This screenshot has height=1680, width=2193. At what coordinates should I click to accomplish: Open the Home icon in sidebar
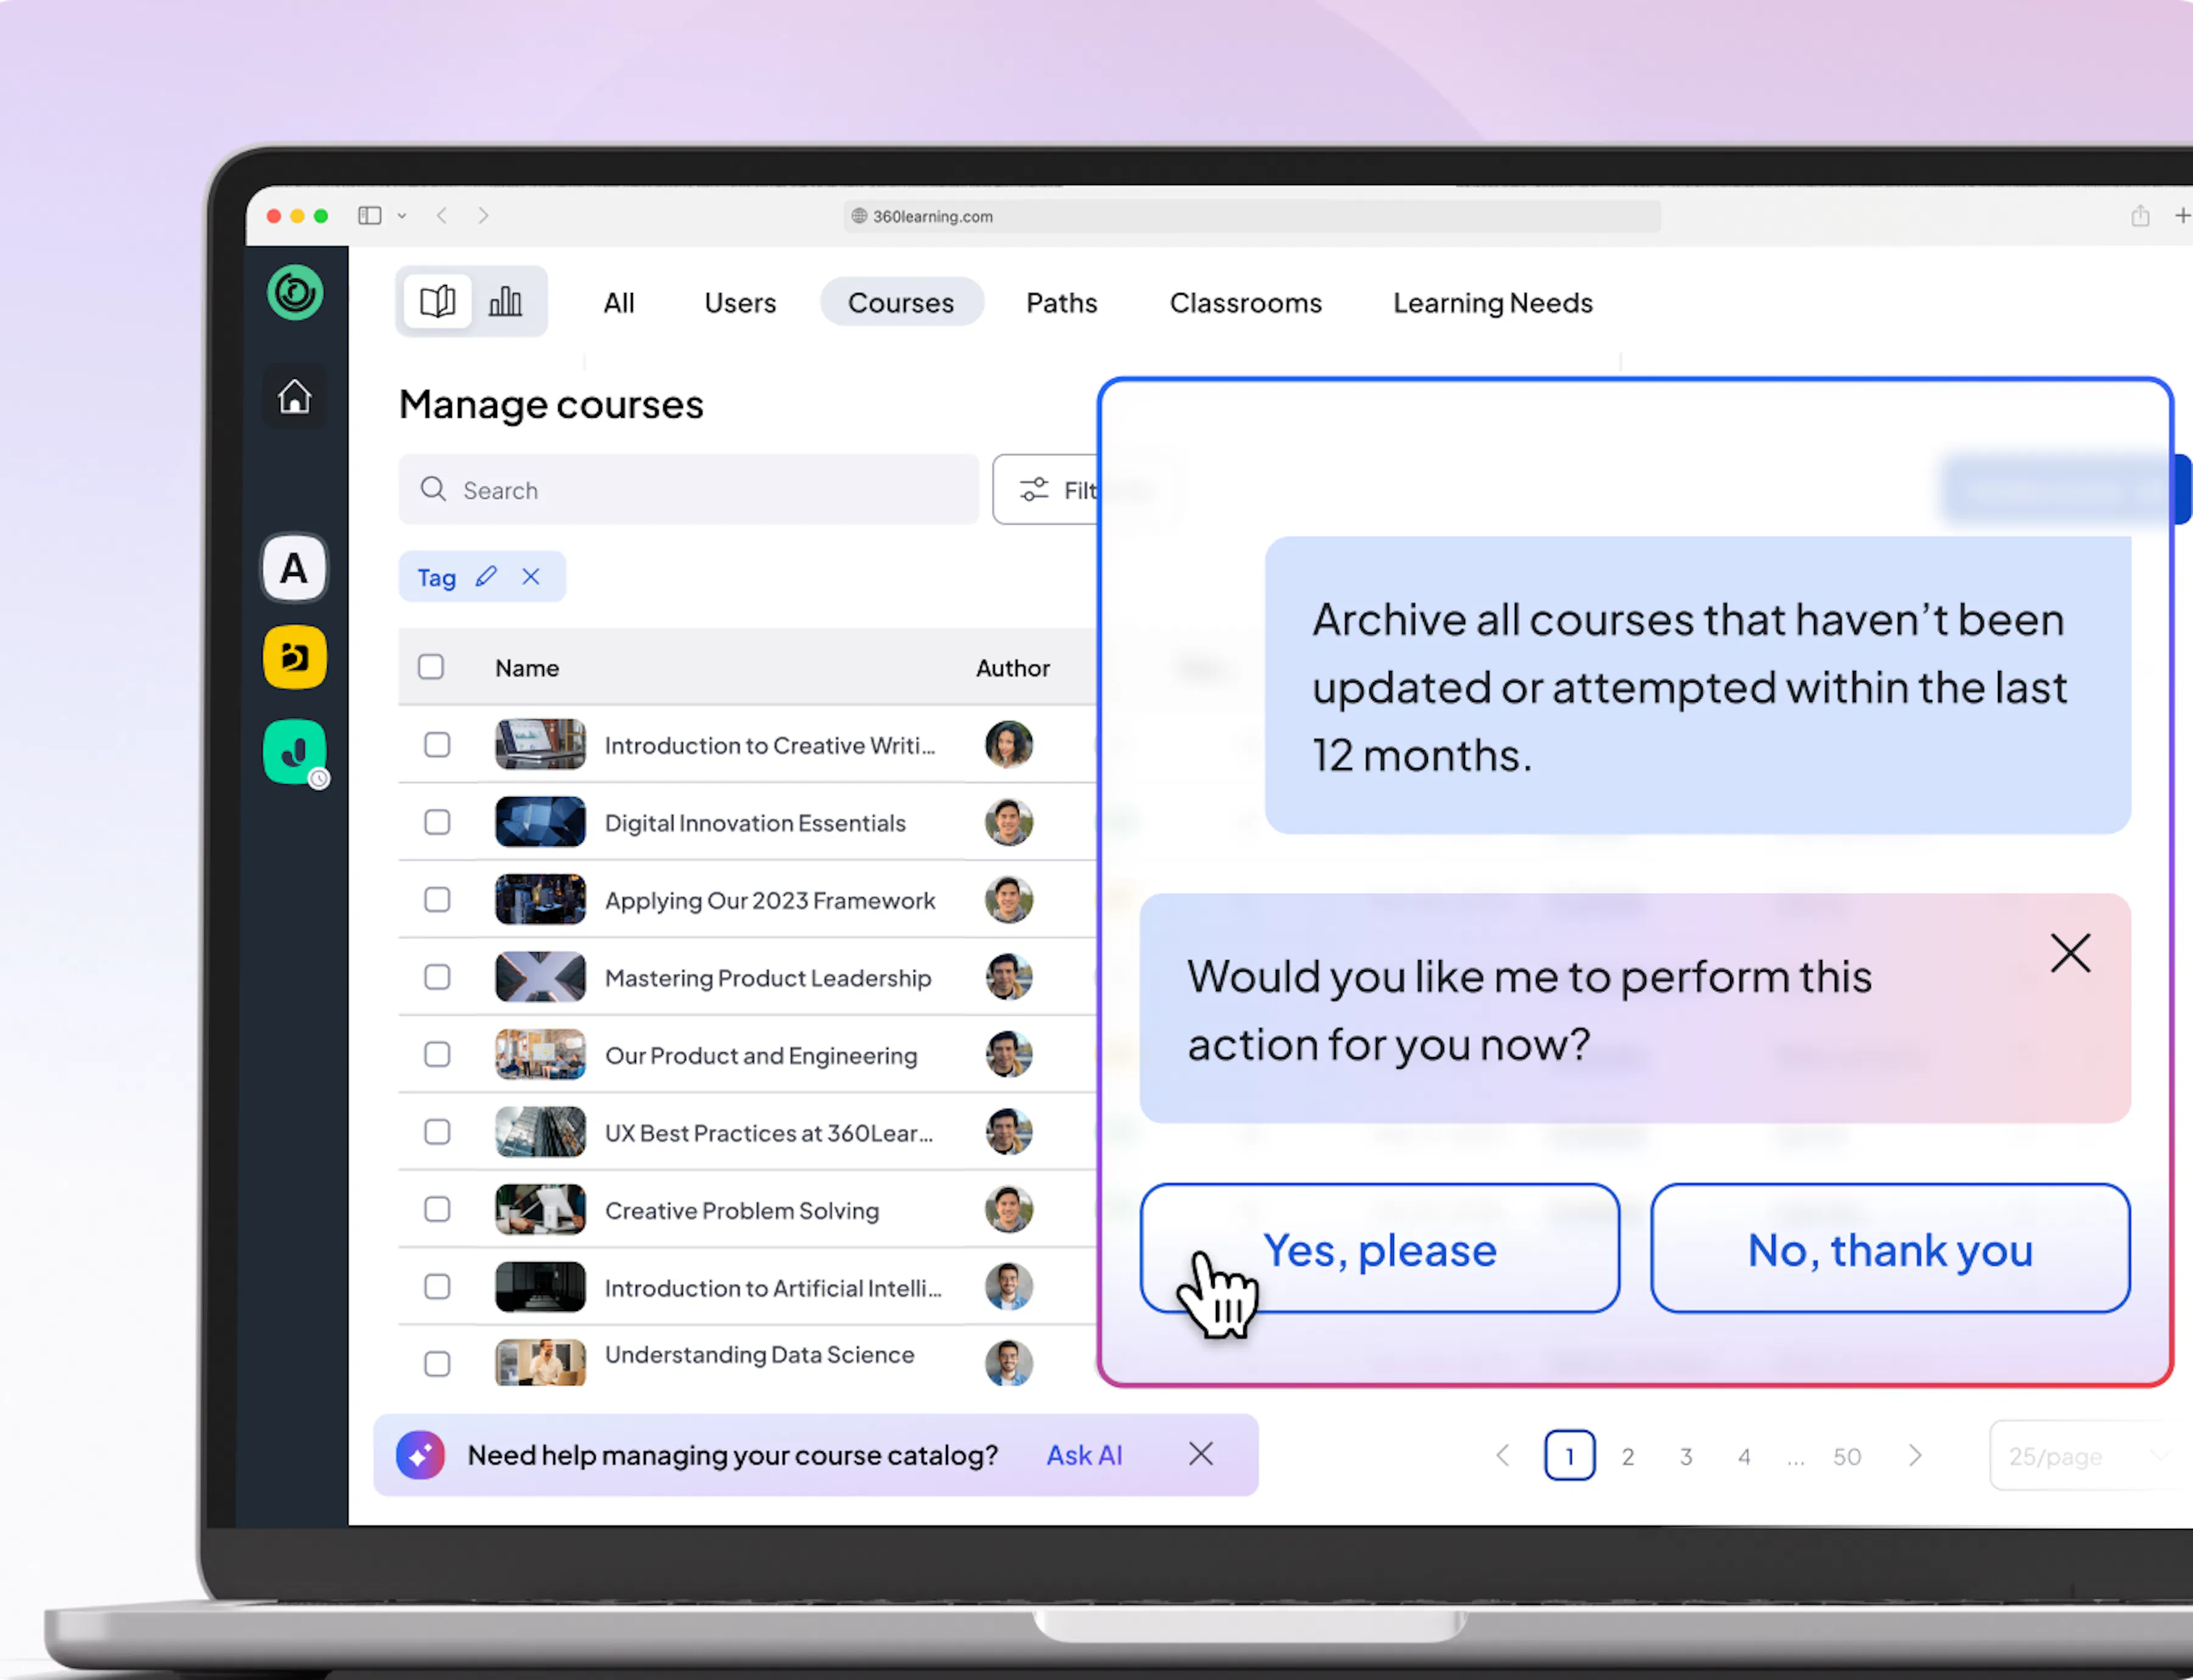(x=294, y=396)
